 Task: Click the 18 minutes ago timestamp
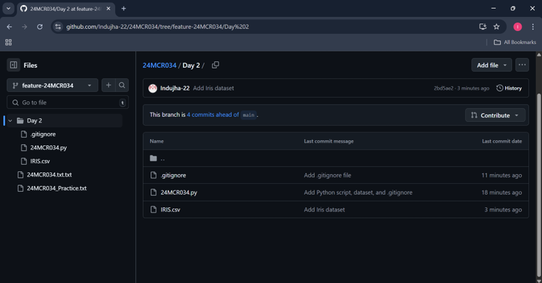(x=502, y=192)
